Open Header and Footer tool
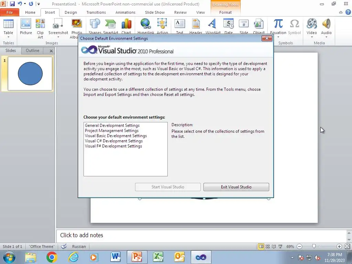The width and height of the screenshot is (352, 264). tap(196, 26)
